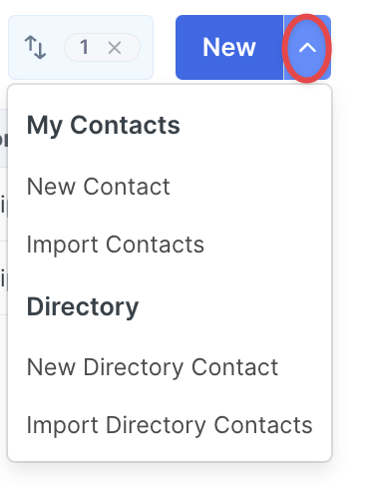The image size is (368, 493).
Task: Click the sort arrows icon
Action: (x=35, y=47)
